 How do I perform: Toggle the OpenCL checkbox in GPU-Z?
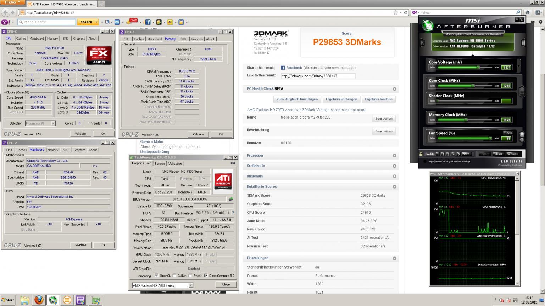point(156,276)
